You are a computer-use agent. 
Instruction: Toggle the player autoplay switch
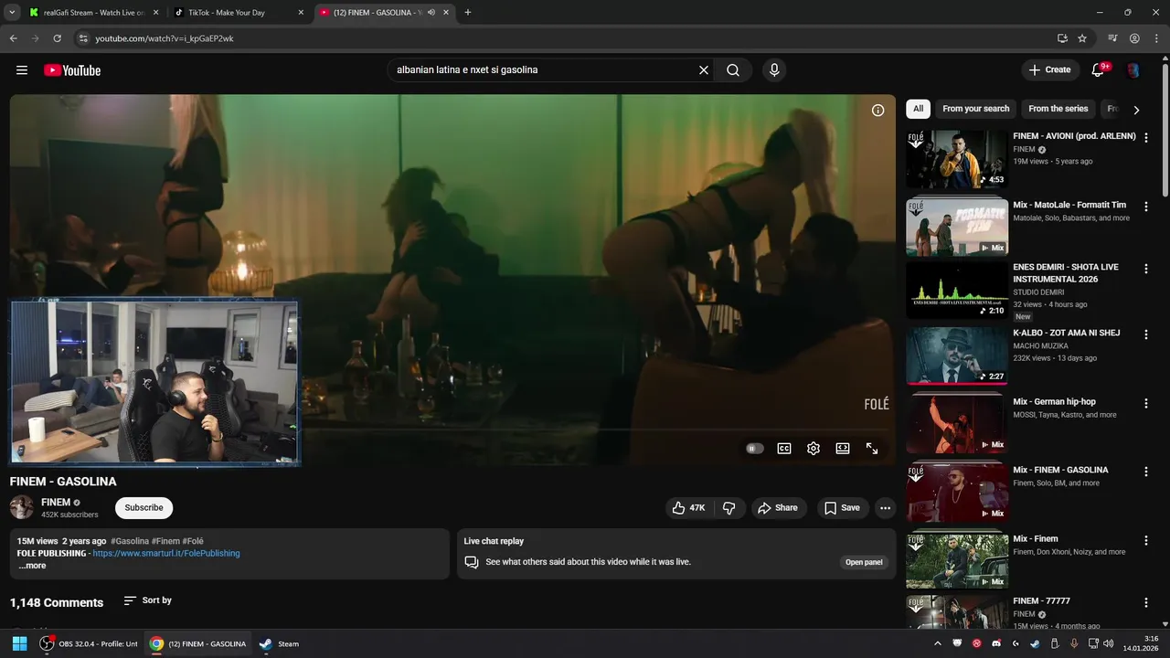coord(755,449)
